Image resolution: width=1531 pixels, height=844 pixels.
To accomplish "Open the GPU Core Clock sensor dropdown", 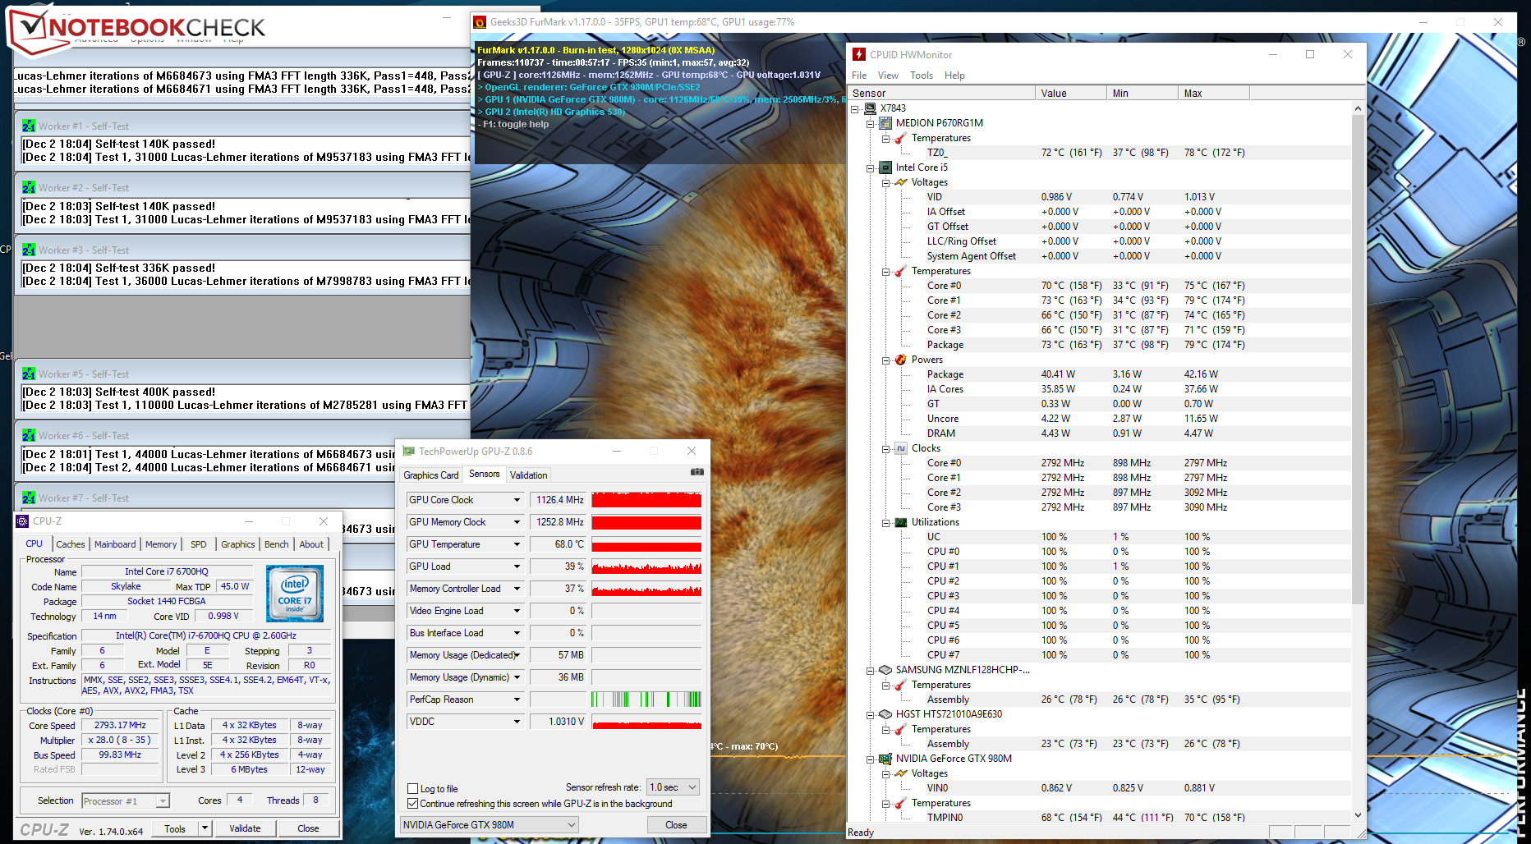I will (x=517, y=500).
